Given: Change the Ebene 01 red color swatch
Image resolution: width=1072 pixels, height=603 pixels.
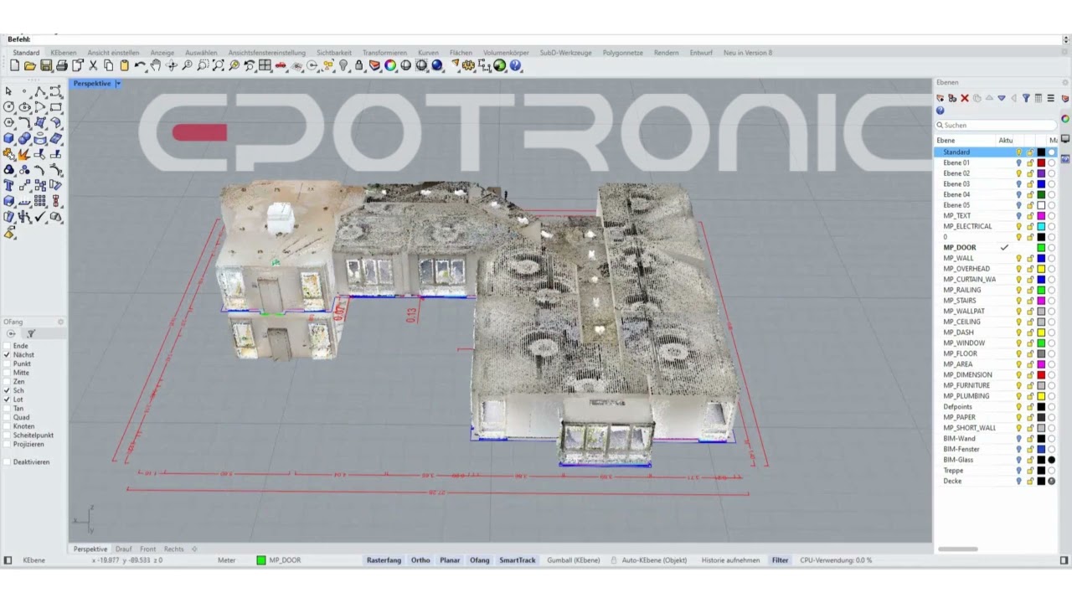Looking at the screenshot, I should click(x=1041, y=162).
